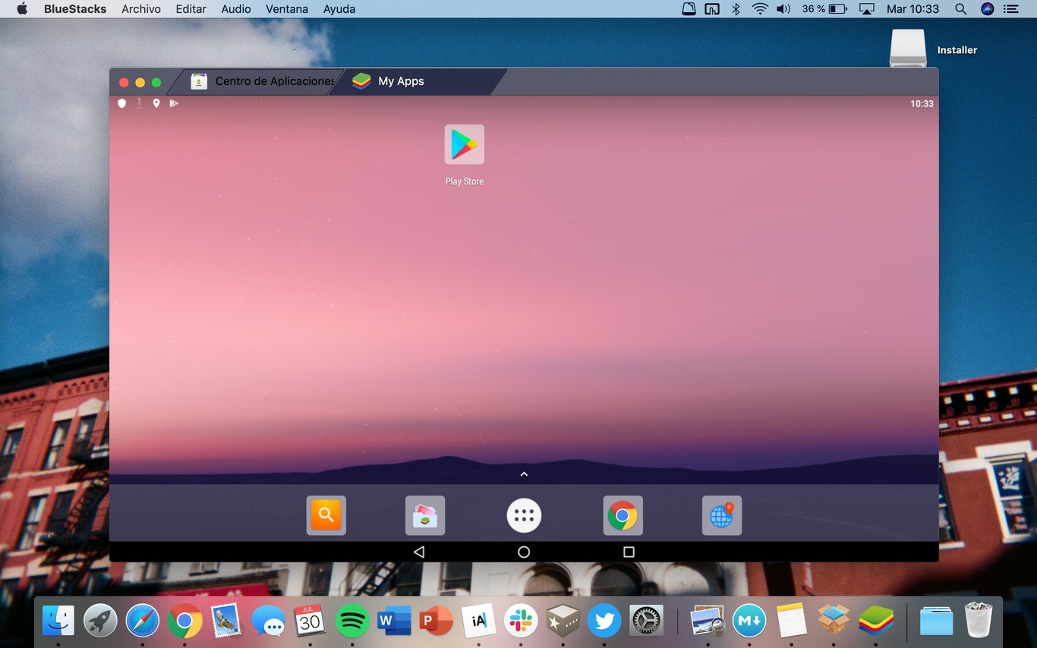This screenshot has height=648, width=1037.
Task: Open iA Writer from the Dock
Action: click(478, 621)
